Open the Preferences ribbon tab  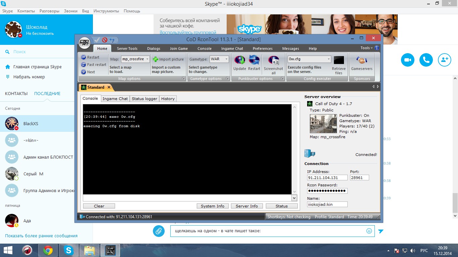click(x=263, y=49)
